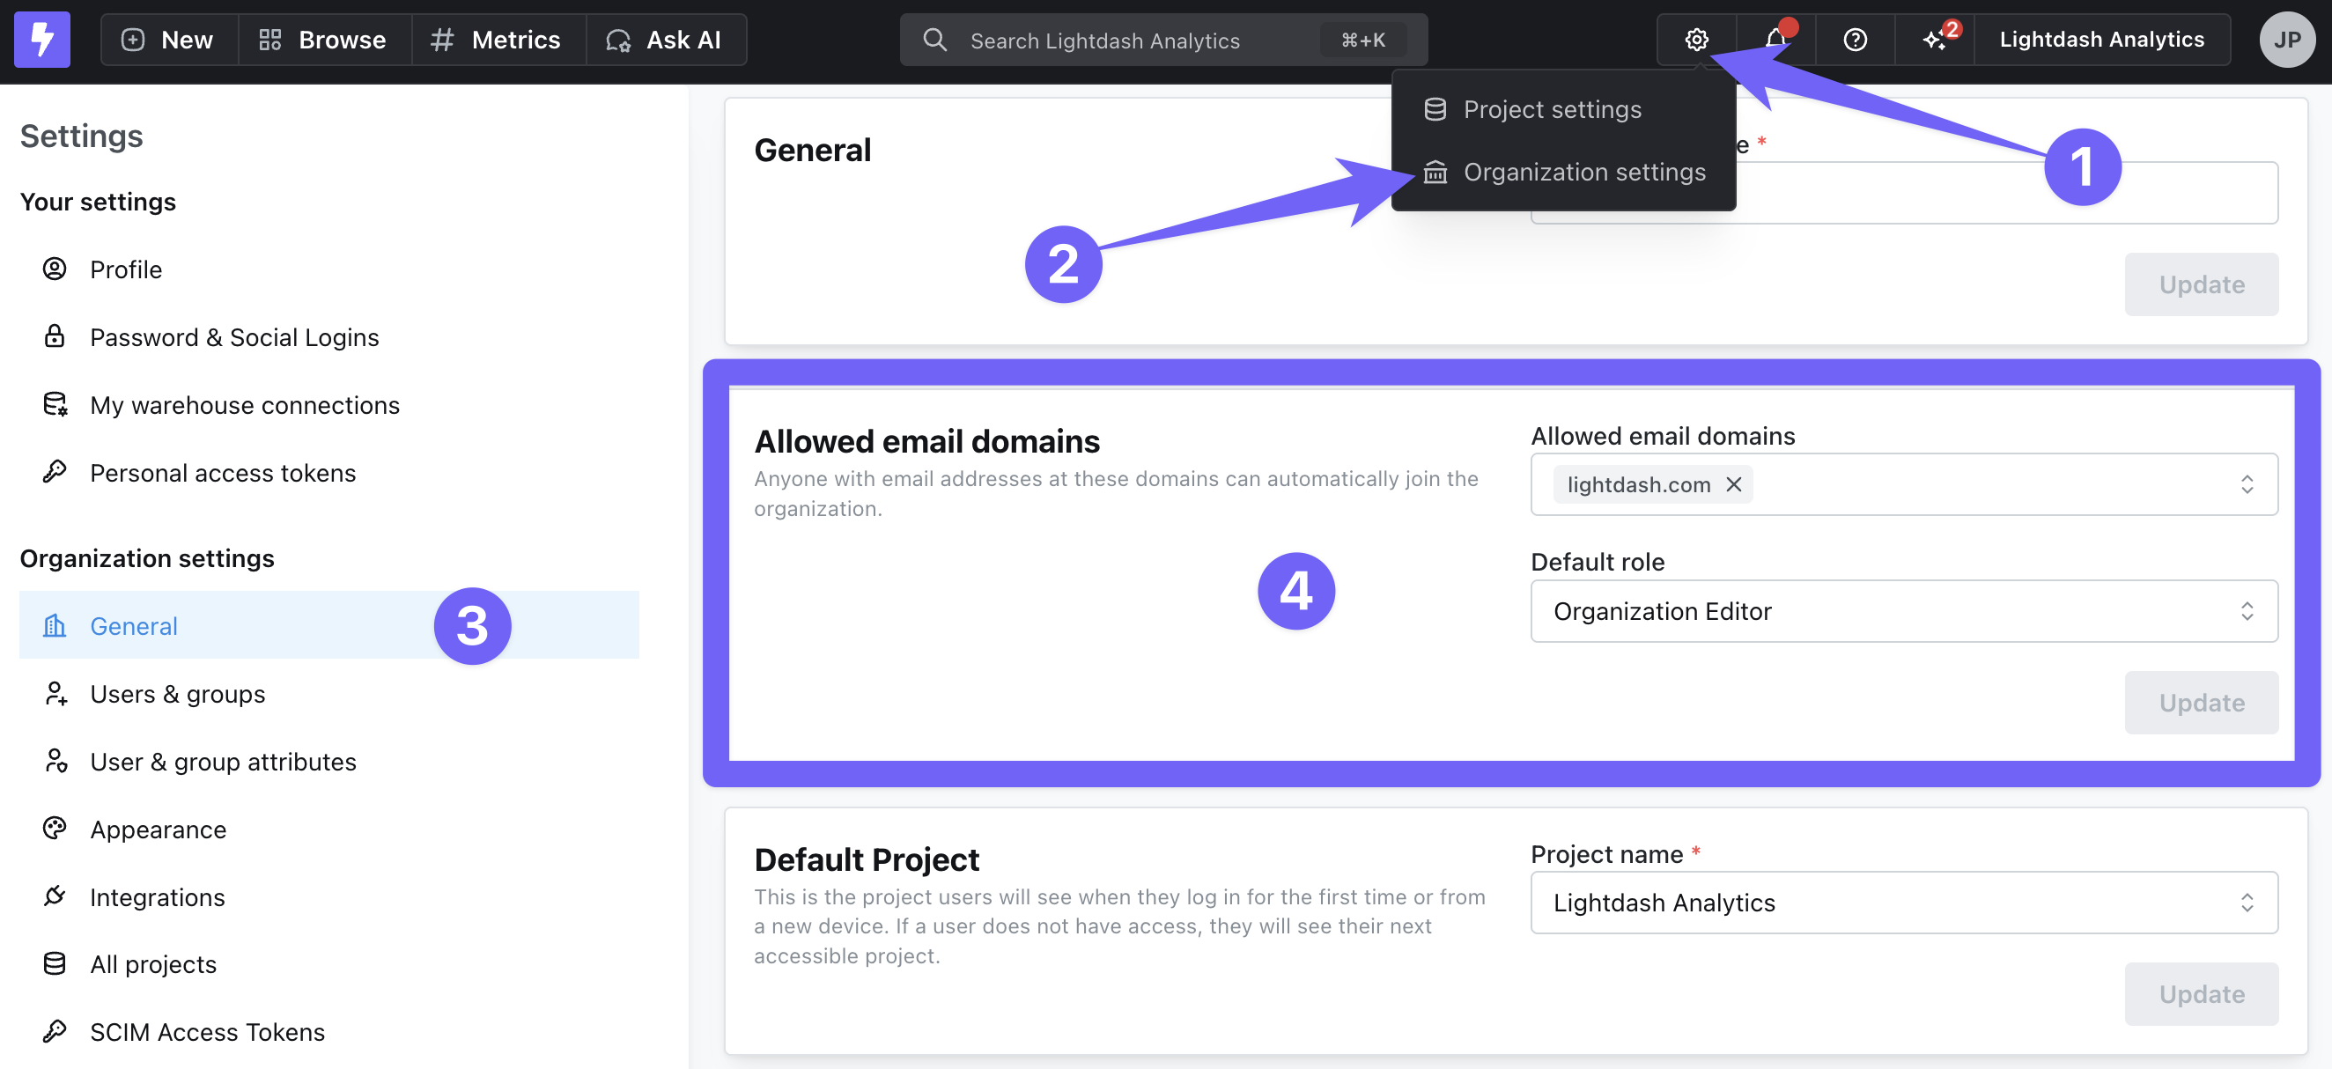Click the help question mark icon
The height and width of the screenshot is (1069, 2332).
(1854, 40)
